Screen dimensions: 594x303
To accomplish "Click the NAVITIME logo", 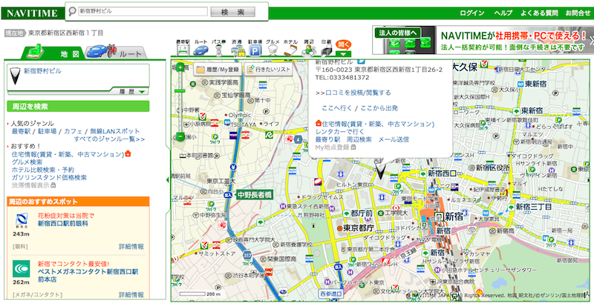I will [x=32, y=14].
